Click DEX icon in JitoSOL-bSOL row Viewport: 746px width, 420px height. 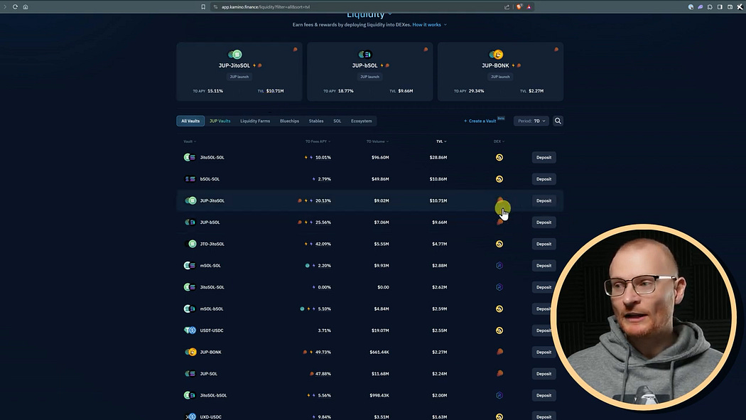[x=499, y=395]
